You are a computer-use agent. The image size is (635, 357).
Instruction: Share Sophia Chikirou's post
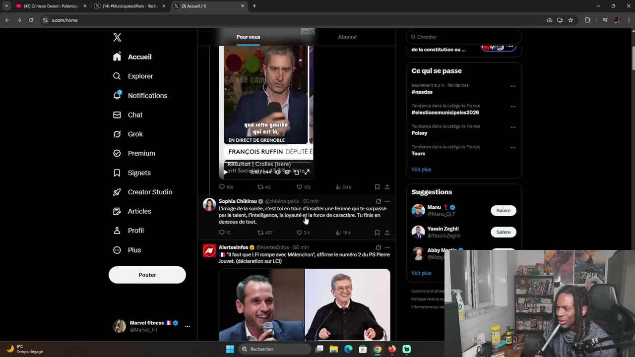[387, 233]
